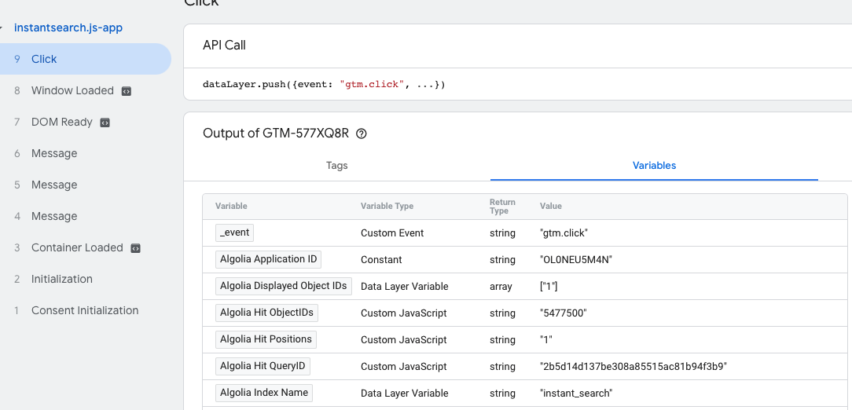This screenshot has width=852, height=410.
Task: Switch to the Tags tab
Action: pos(336,166)
